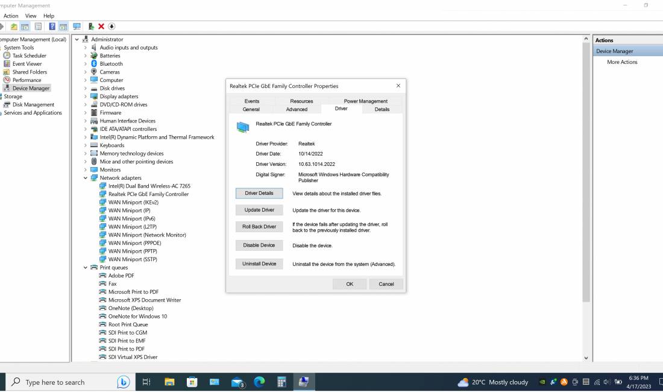Expand the Audio inputs and outputs node

(x=86, y=48)
